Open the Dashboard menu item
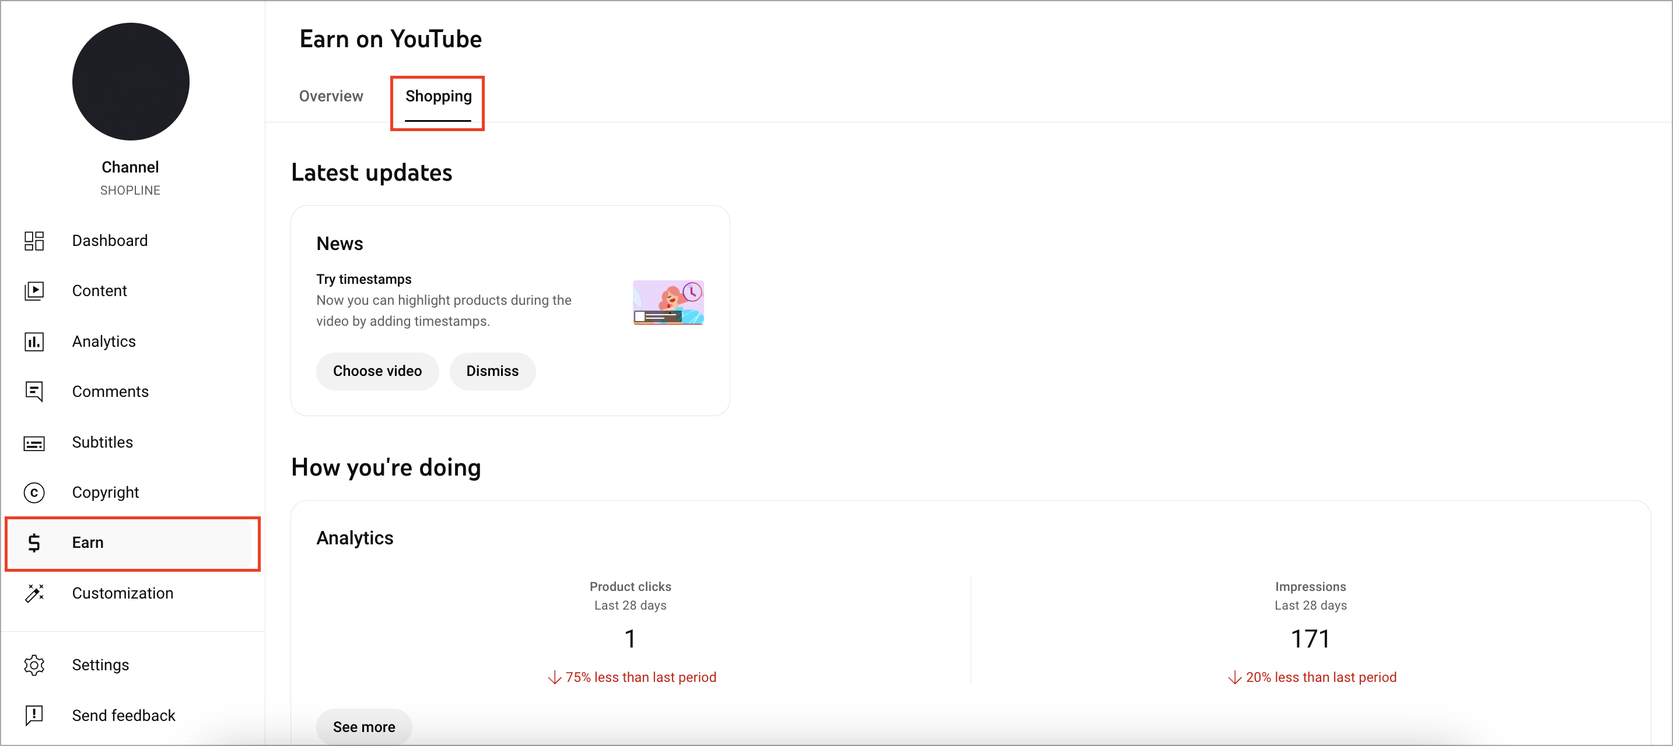The image size is (1673, 746). point(110,241)
